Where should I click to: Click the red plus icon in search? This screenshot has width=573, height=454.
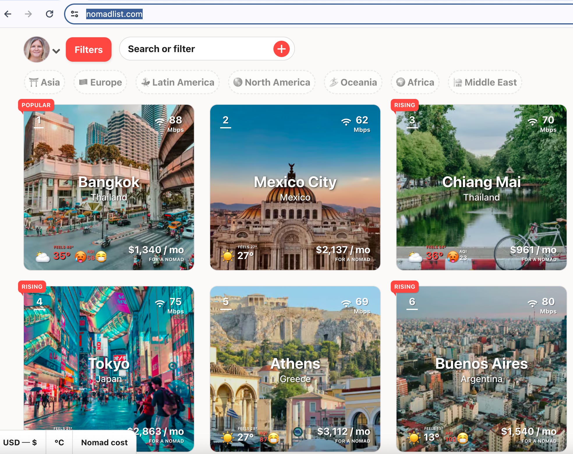point(281,49)
